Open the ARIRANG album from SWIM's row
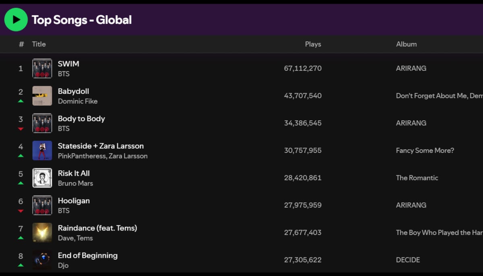Image resolution: width=483 pixels, height=276 pixels. click(411, 68)
